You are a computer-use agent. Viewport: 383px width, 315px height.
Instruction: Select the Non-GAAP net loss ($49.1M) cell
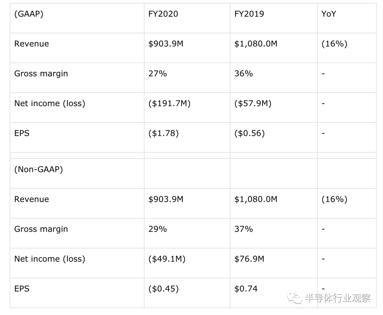pyautogui.click(x=187, y=263)
